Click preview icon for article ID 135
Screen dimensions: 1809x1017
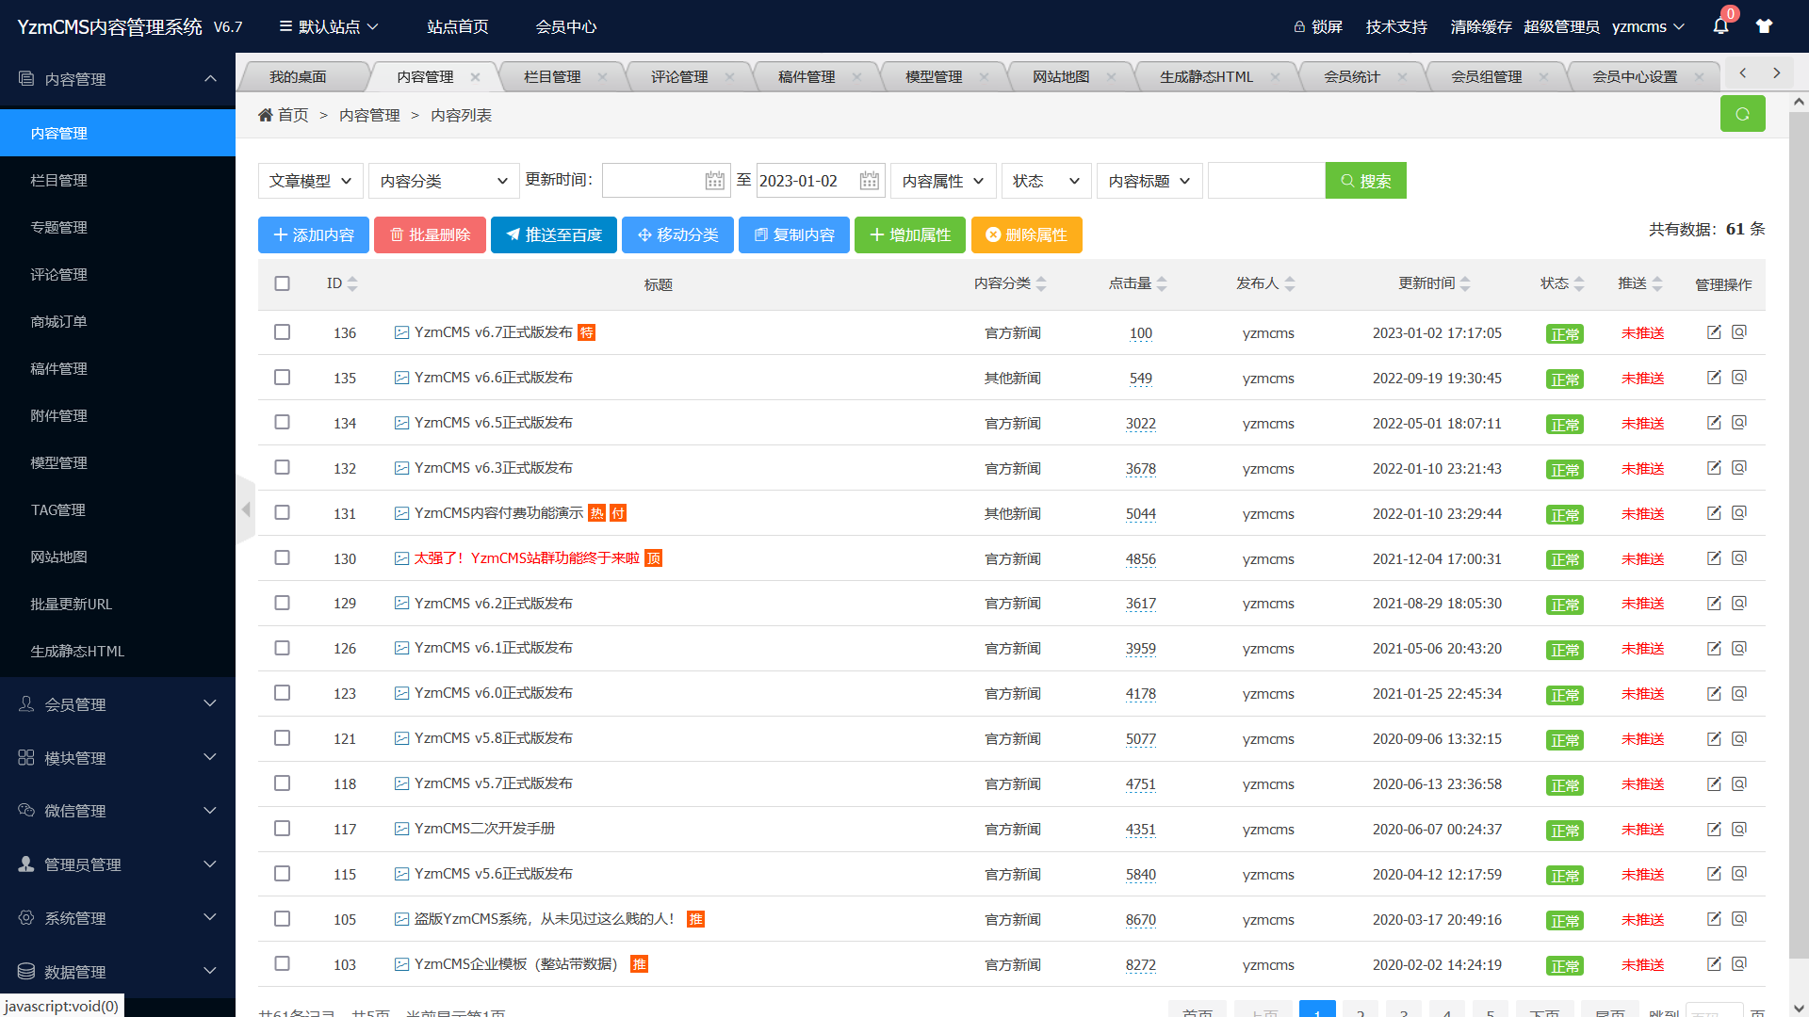[x=1739, y=378]
